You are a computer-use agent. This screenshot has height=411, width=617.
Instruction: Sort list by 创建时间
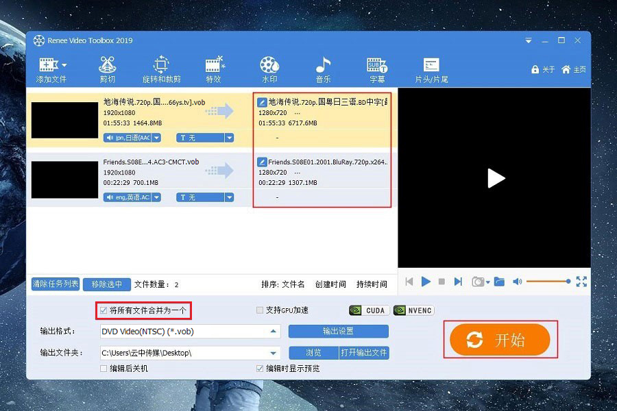tap(330, 284)
